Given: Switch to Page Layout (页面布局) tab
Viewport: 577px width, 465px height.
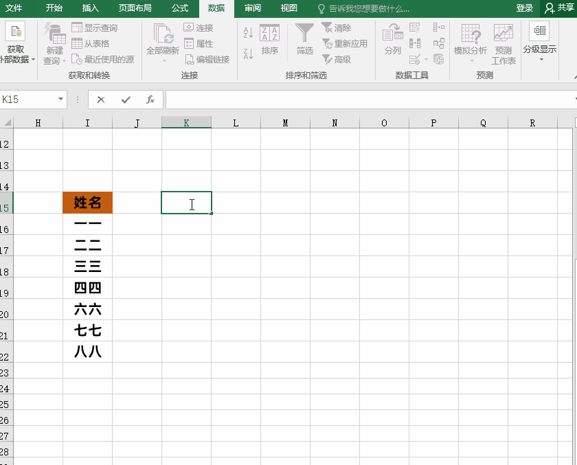Looking at the screenshot, I should click(x=135, y=8).
